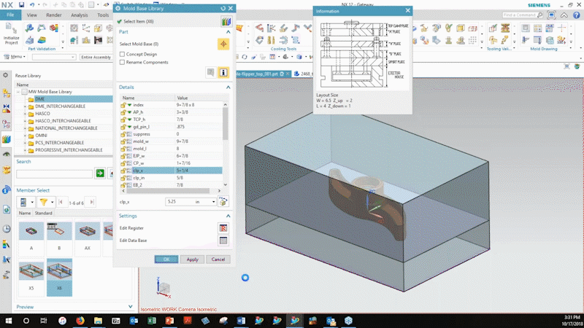Viewport: 584px width, 328px height.
Task: Enable the Concept Design checkbox
Action: tap(122, 54)
